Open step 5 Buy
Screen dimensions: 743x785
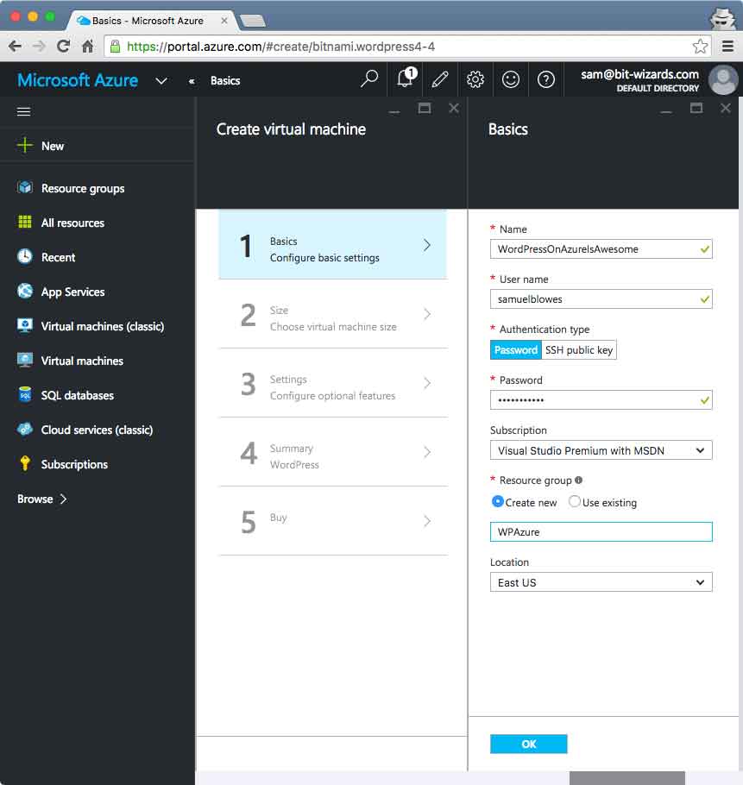[332, 521]
